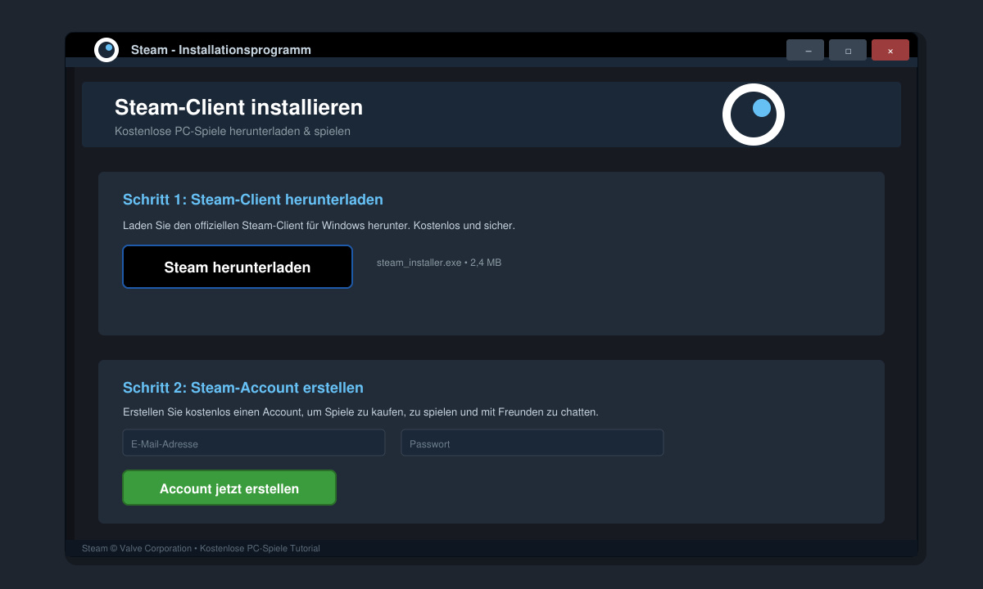Image resolution: width=983 pixels, height=589 pixels.
Task: Click the Steam-Client installieren title
Action: point(238,107)
